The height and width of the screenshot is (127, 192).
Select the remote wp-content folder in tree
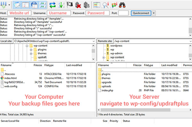(117, 57)
